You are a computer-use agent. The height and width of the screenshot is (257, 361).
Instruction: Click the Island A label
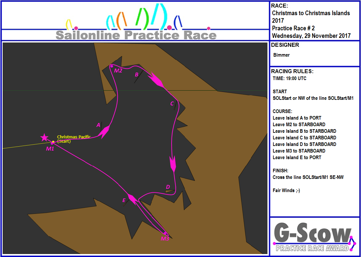98,125
